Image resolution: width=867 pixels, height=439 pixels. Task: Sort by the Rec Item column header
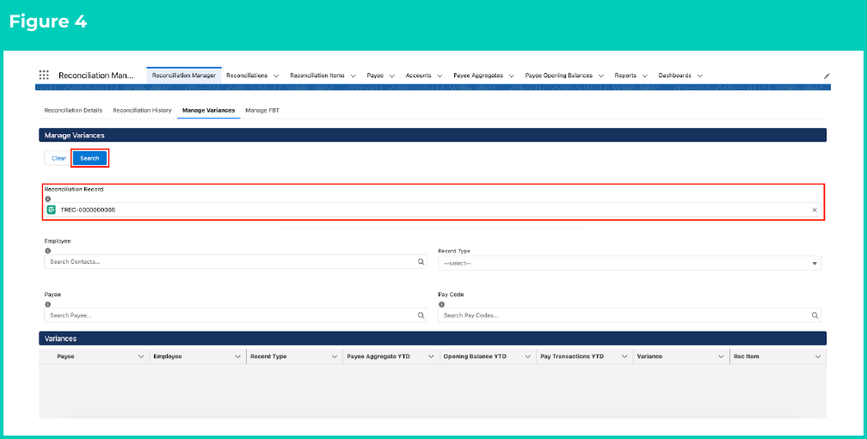(746, 357)
